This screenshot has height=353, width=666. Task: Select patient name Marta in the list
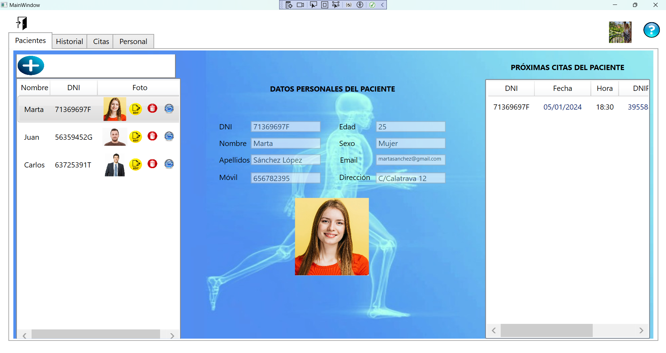coord(34,110)
